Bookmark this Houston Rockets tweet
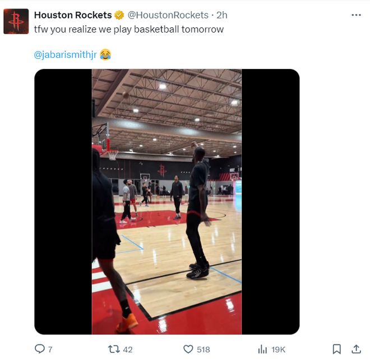This screenshot has height=363, width=370. point(336,349)
